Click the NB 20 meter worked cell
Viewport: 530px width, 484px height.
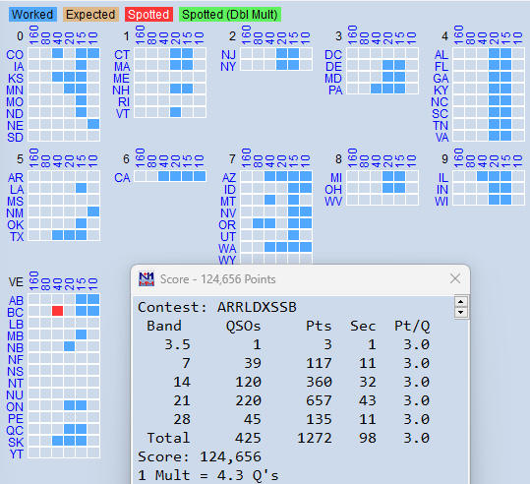click(x=69, y=346)
